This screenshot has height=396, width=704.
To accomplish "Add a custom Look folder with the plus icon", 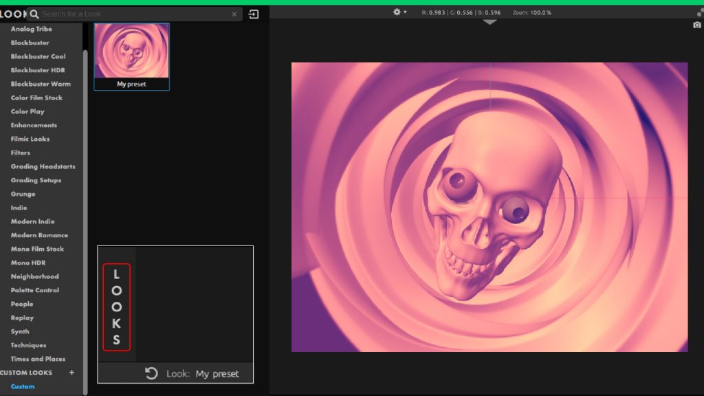I will click(71, 373).
